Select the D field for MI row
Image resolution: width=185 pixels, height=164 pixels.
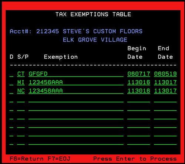tap(11, 82)
